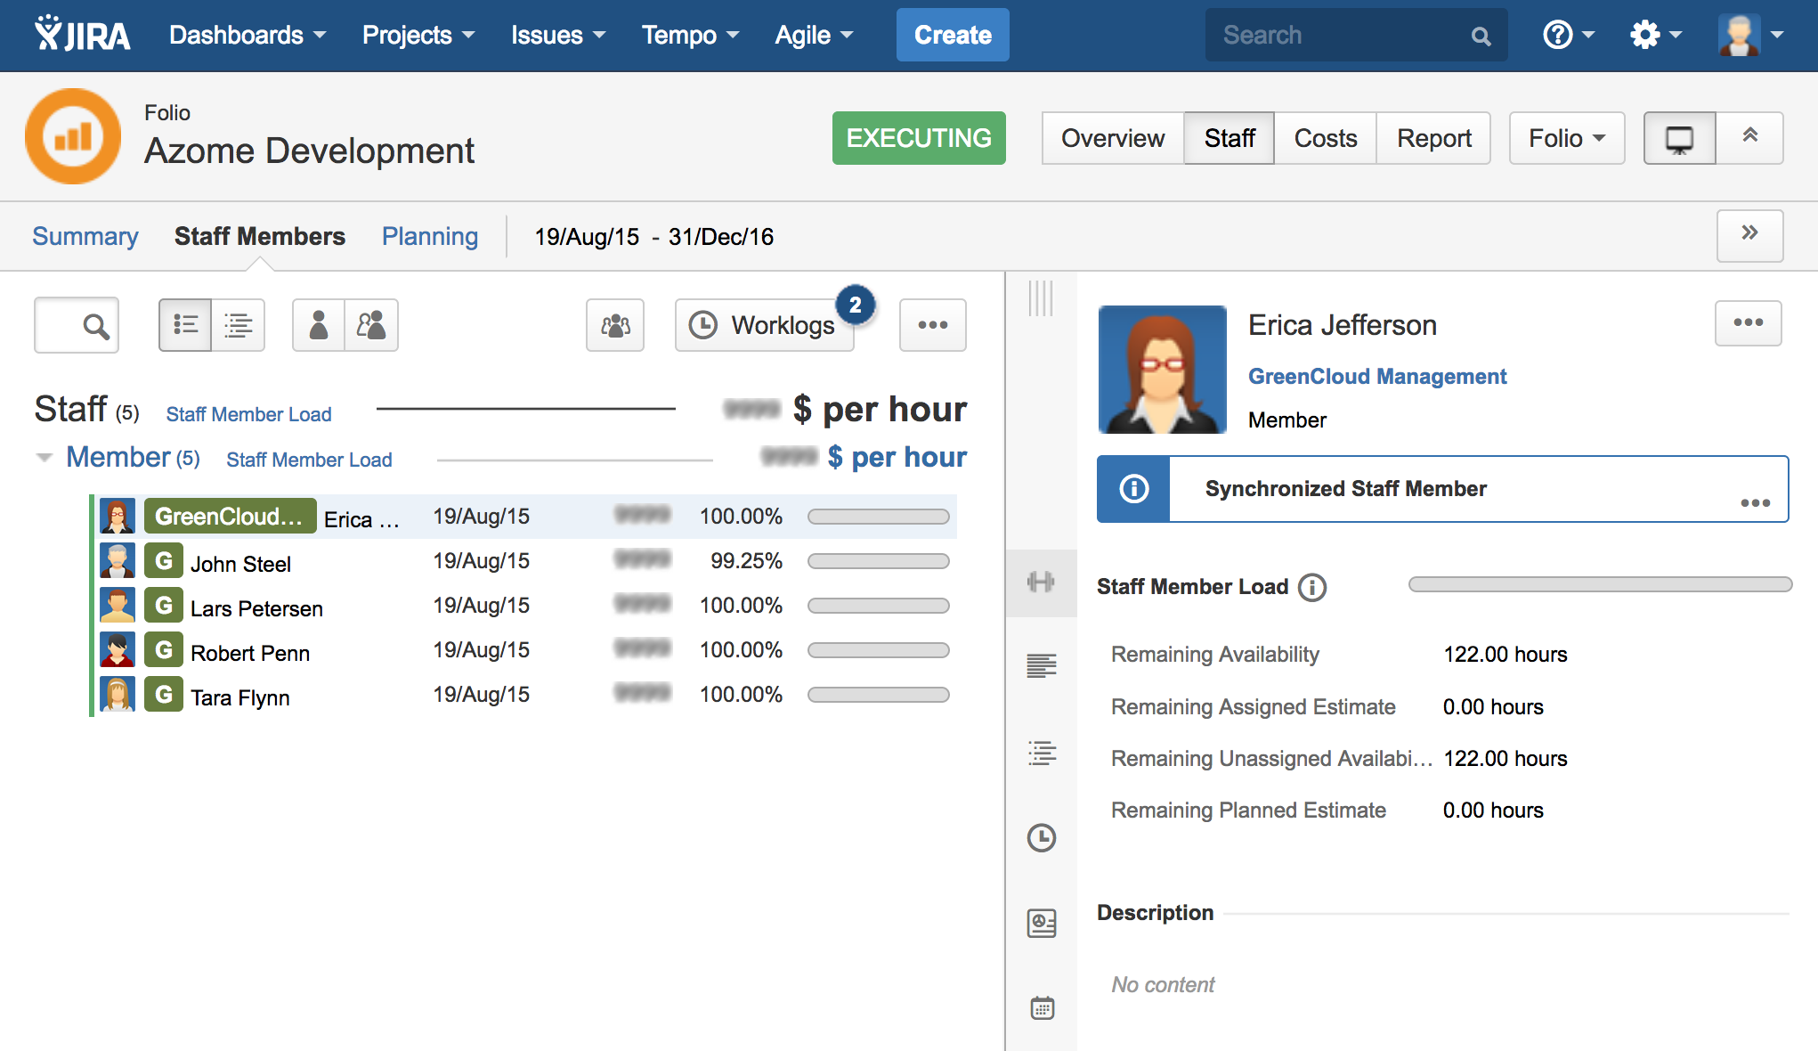
Task: Click the staff load dumbbell sidebar icon
Action: pyautogui.click(x=1041, y=583)
